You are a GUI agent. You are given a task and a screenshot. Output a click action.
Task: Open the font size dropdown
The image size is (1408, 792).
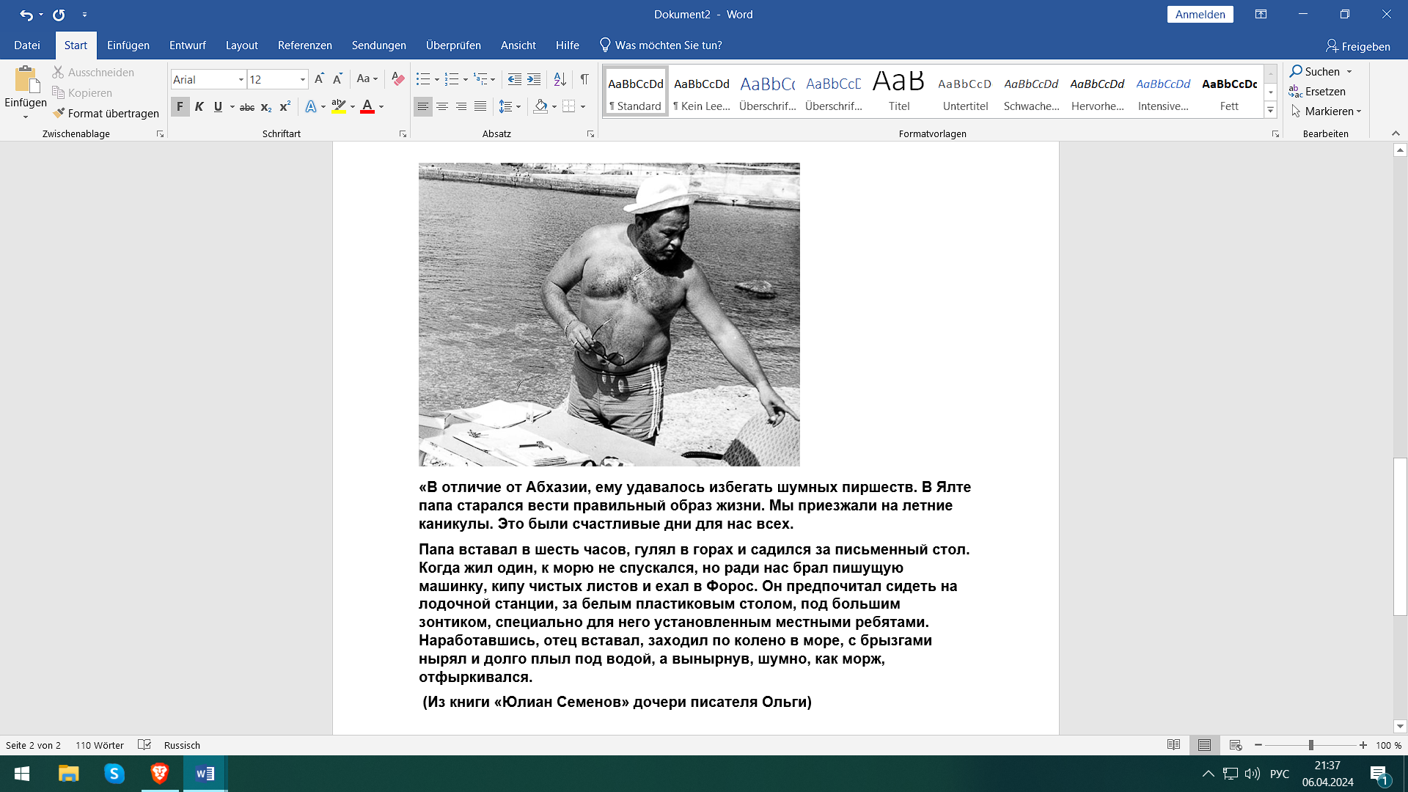tap(302, 79)
